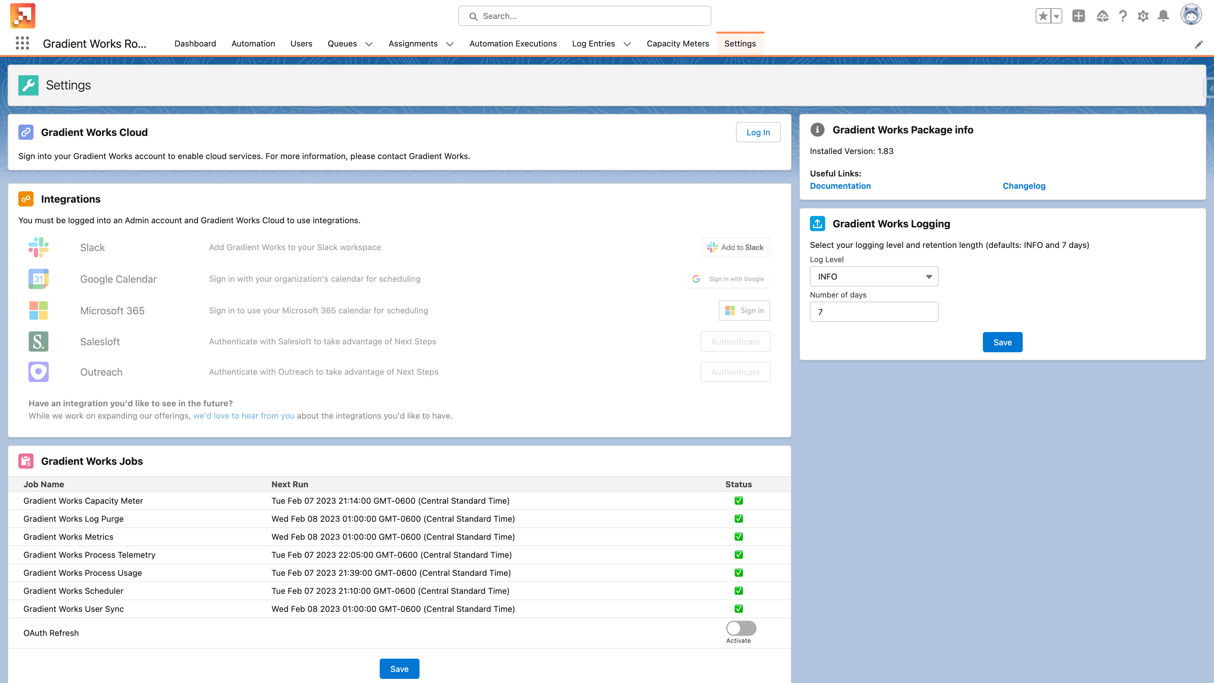Image resolution: width=1214 pixels, height=683 pixels.
Task: Click the help question mark icon
Action: tap(1123, 16)
